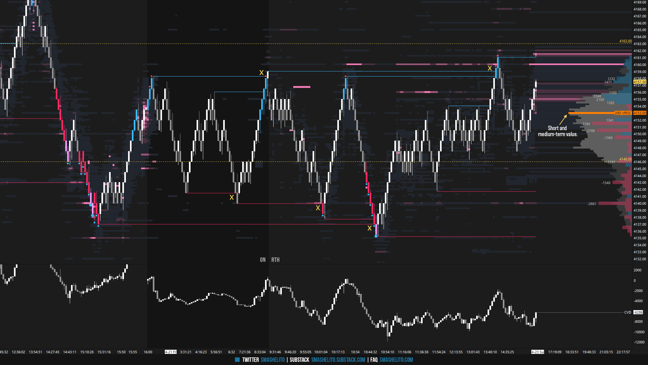Click the yellow X marker near 4135 low
Screen dimensions: 648x365
pyautogui.click(x=369, y=228)
